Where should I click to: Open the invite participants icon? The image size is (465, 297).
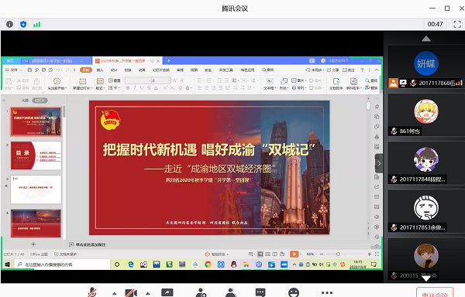(x=201, y=293)
